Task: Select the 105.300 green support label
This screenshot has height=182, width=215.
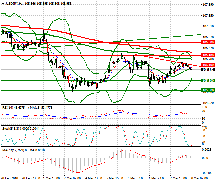Action: (208, 90)
